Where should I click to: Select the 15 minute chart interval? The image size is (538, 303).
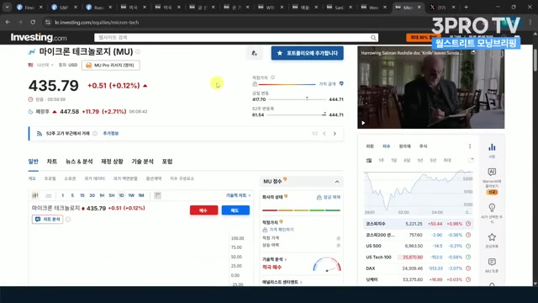click(x=82, y=195)
